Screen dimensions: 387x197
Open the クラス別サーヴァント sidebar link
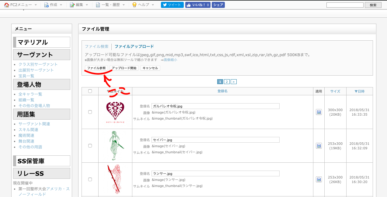(38, 64)
